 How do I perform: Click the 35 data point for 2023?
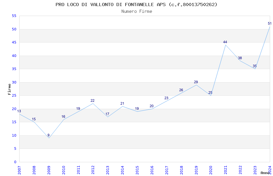(x=255, y=66)
